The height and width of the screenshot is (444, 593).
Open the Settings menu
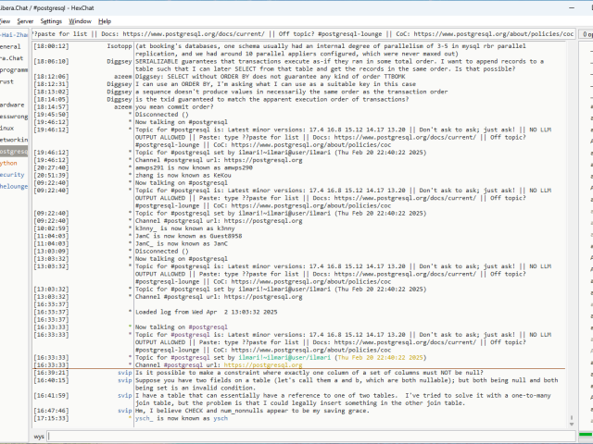52,20
